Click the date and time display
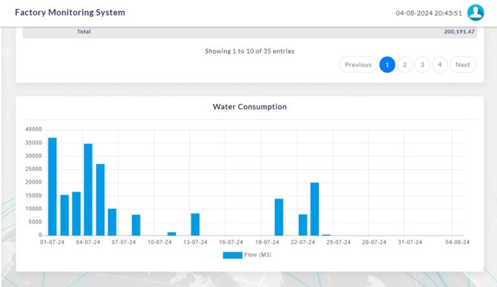The height and width of the screenshot is (287, 497). click(x=428, y=13)
